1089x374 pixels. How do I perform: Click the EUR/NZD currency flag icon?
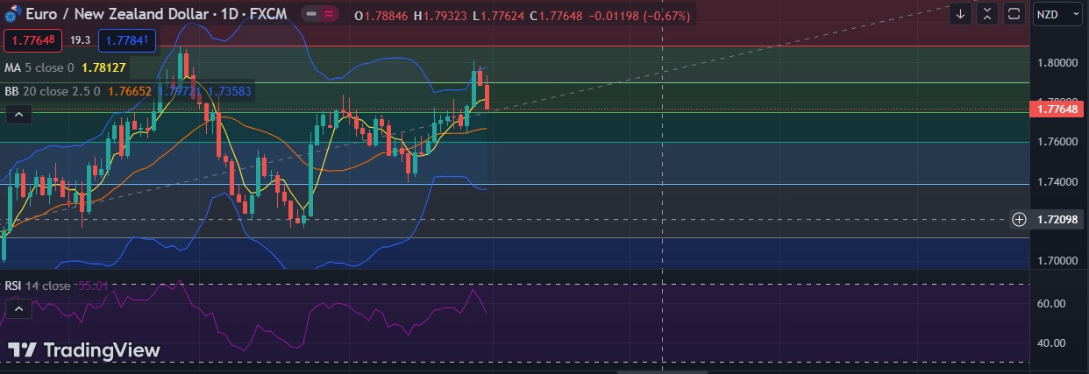tap(13, 16)
